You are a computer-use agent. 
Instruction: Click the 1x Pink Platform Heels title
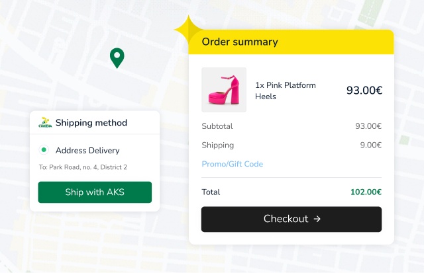(x=286, y=91)
